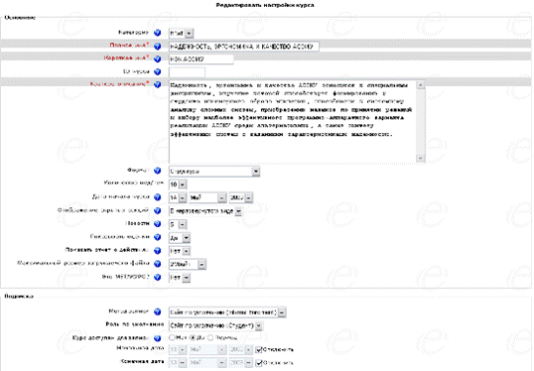Image resolution: width=534 pixels, height=371 pixels.
Task: Open help icon beside Краткое описание
Action: click(158, 84)
